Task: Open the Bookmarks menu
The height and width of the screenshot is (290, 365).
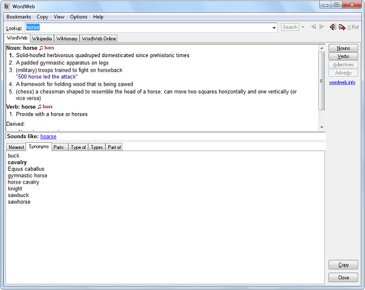Action: 19,17
